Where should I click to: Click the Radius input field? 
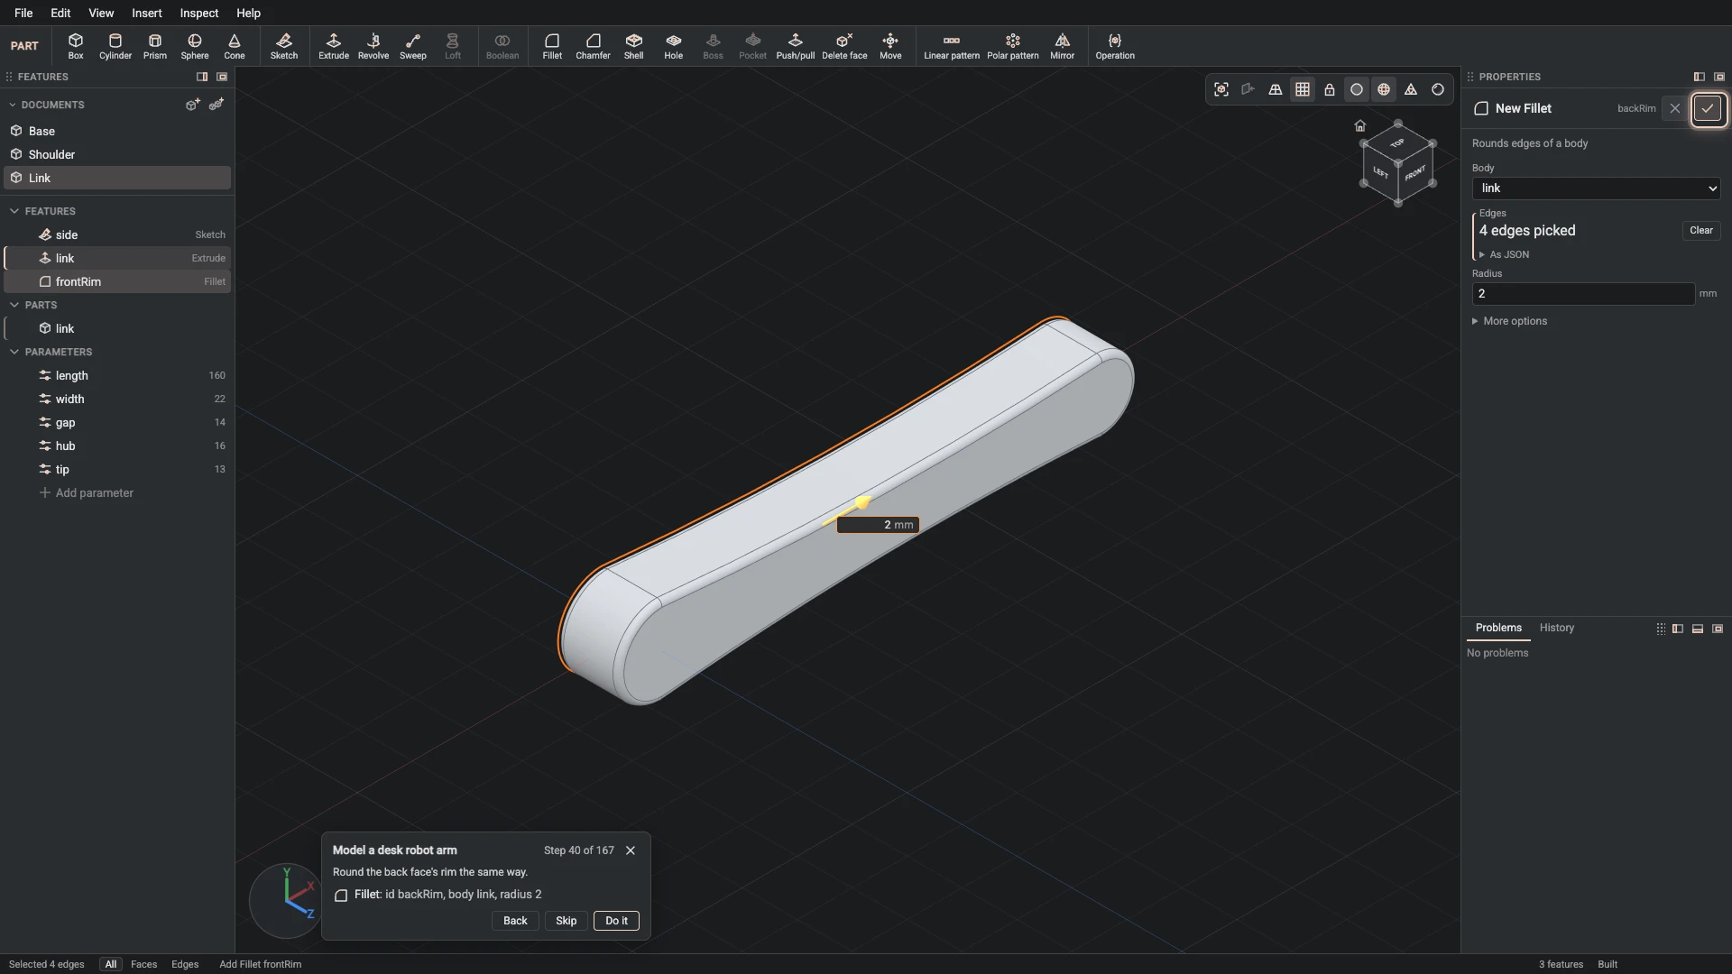pos(1583,294)
